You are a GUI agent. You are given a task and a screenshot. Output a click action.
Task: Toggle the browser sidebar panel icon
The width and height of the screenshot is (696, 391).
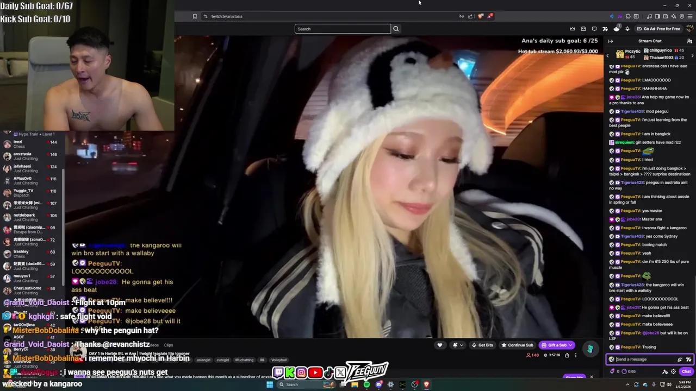(x=657, y=16)
